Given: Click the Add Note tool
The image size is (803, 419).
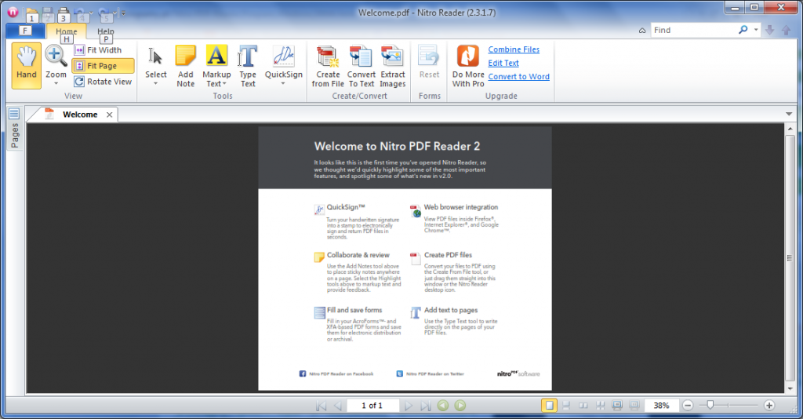Looking at the screenshot, I should click(185, 65).
